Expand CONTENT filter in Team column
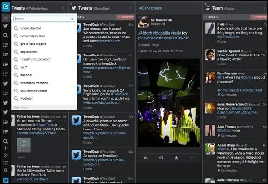Viewport: 268px width, 184px height. click(259, 17)
